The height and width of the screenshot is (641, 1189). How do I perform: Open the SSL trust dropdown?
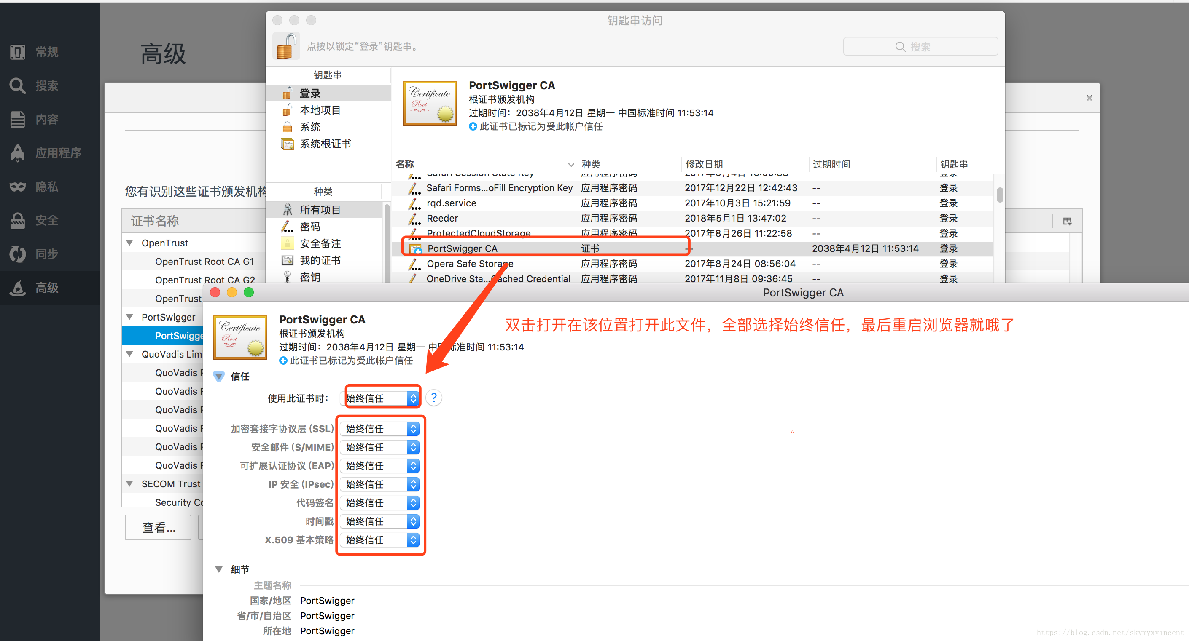[x=380, y=429]
